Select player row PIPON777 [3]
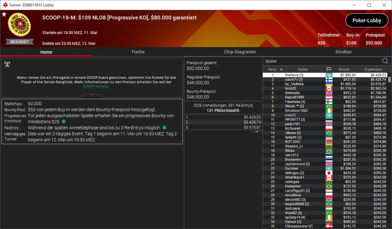Image resolution: width=392 pixels, height=229 pixels. point(325,120)
